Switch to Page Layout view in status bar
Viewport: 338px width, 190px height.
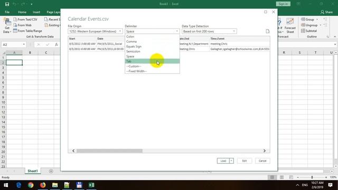pyautogui.click(x=281, y=177)
